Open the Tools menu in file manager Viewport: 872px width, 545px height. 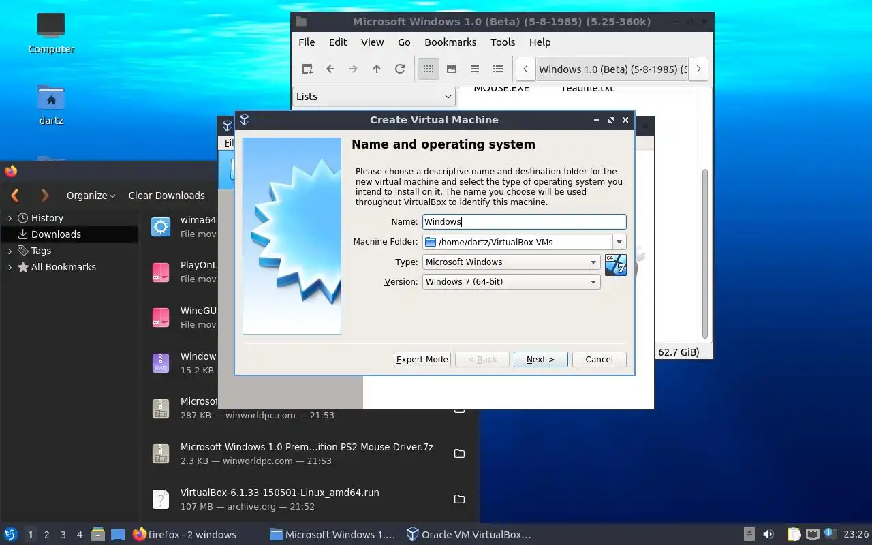coord(503,42)
